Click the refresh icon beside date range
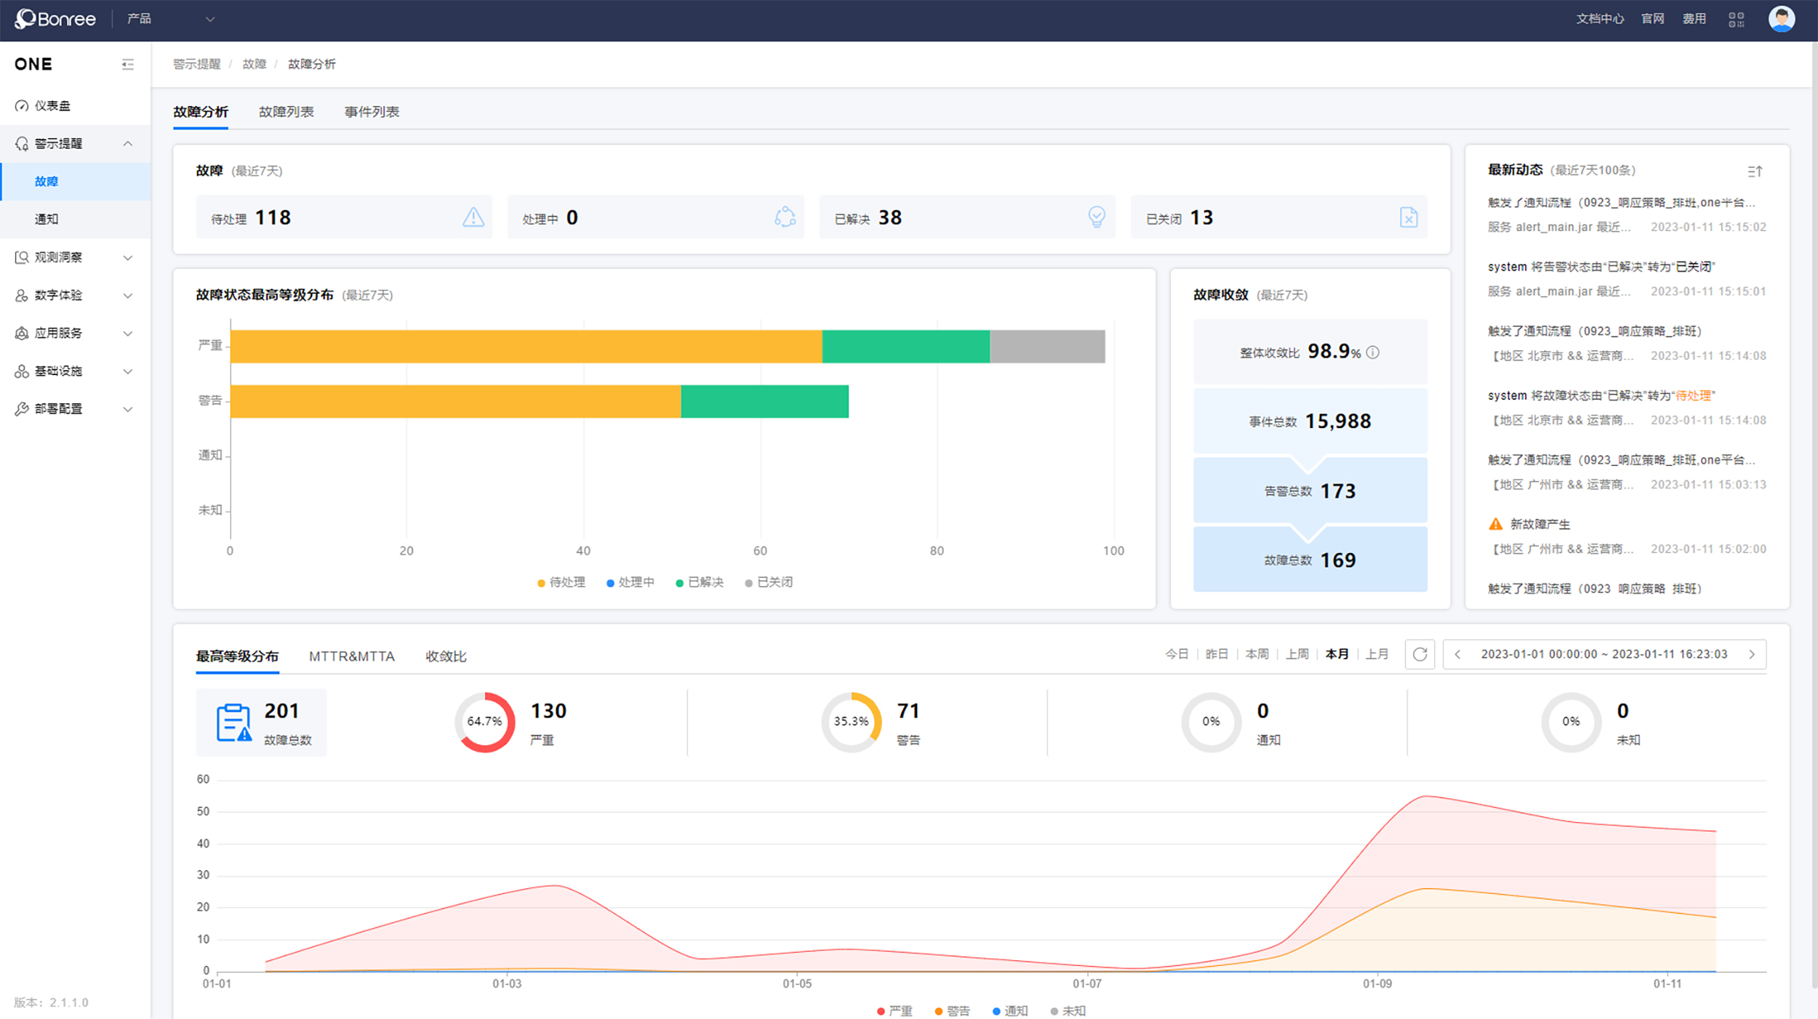This screenshot has width=1818, height=1019. point(1419,654)
